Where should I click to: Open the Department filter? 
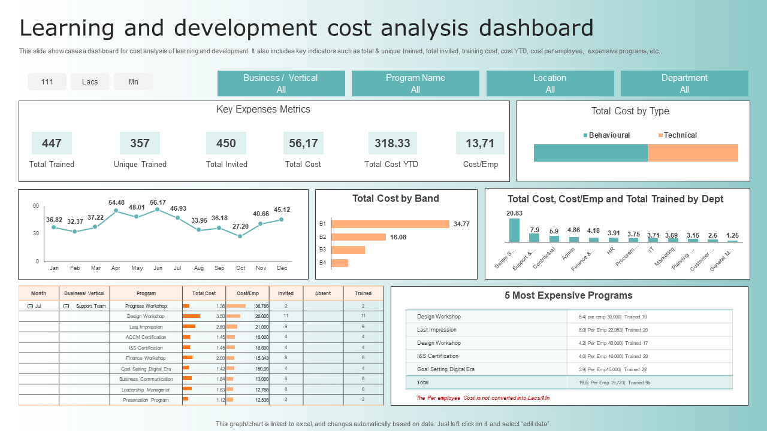(684, 84)
